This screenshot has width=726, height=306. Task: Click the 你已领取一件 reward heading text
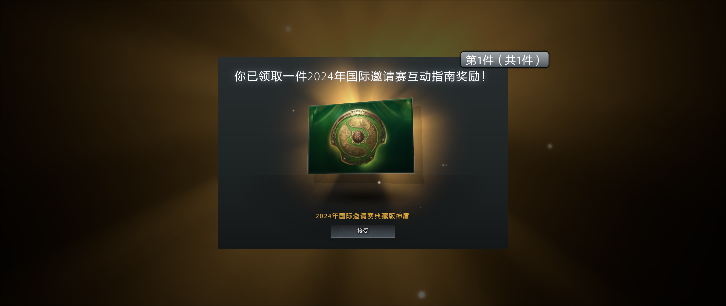271,76
